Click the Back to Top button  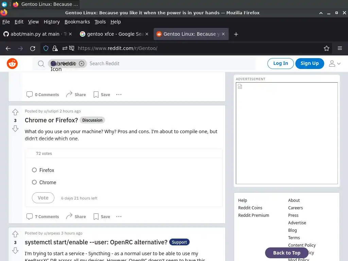(286, 253)
